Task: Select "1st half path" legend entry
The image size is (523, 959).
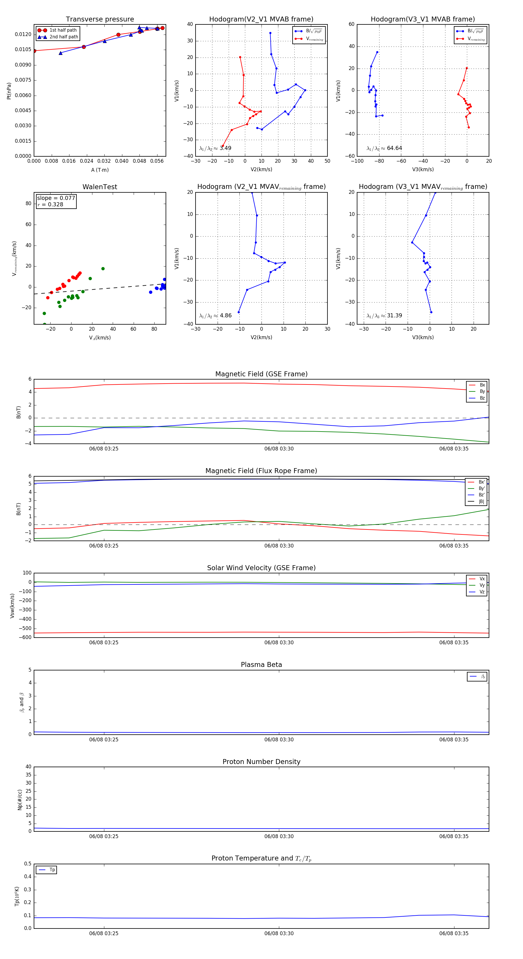Action: pyautogui.click(x=57, y=30)
